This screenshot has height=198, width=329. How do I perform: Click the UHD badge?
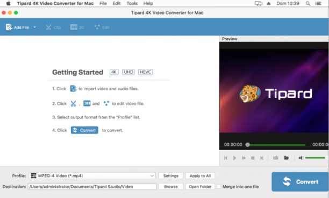coord(128,72)
